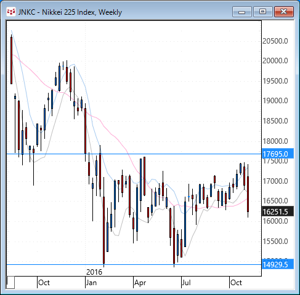Click the Jul label on time axis
This screenshot has height=295, width=300.
click(187, 283)
